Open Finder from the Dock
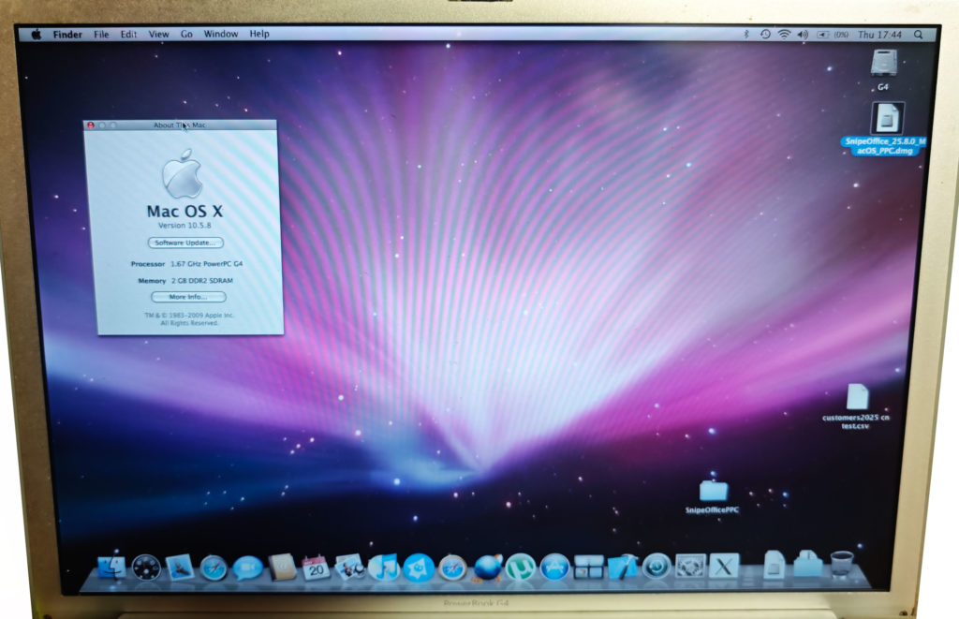The image size is (959, 619). click(112, 567)
